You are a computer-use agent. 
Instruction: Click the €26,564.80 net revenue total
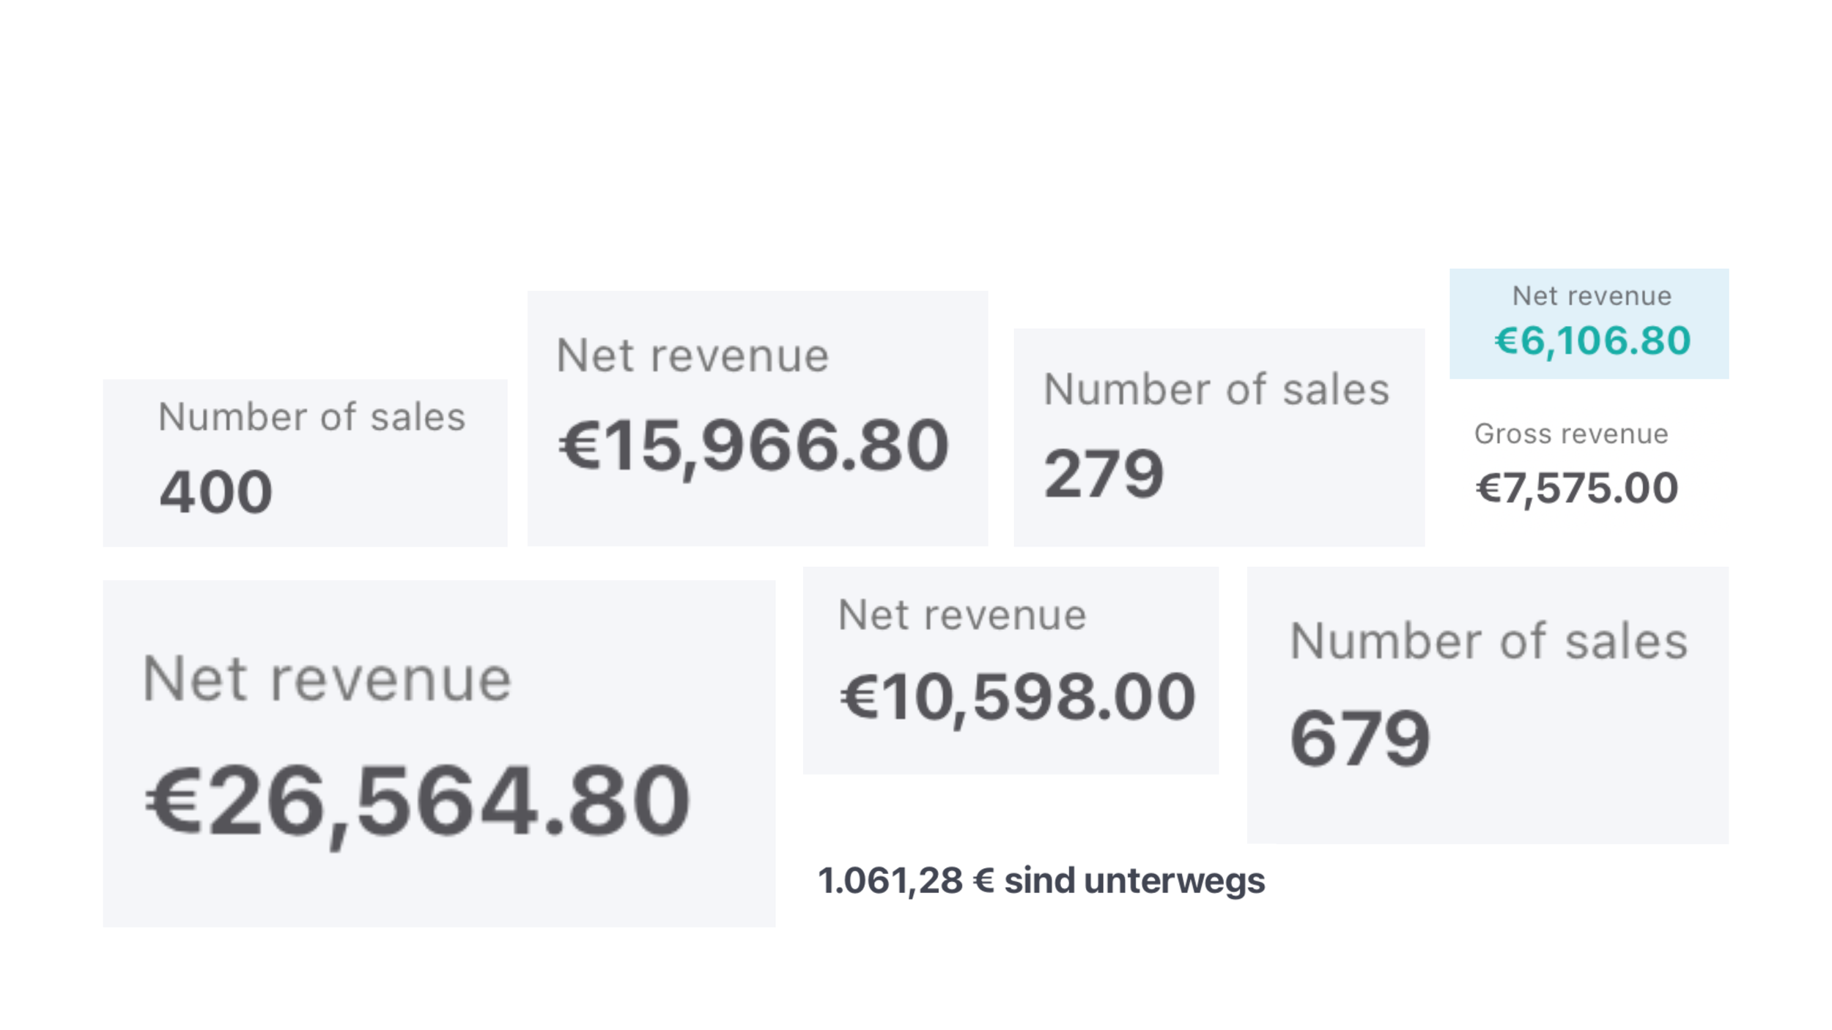(x=418, y=801)
